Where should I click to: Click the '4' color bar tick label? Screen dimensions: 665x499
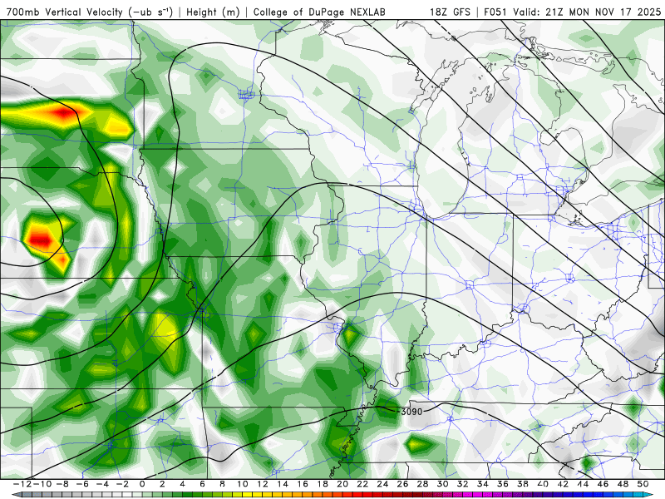tap(182, 484)
